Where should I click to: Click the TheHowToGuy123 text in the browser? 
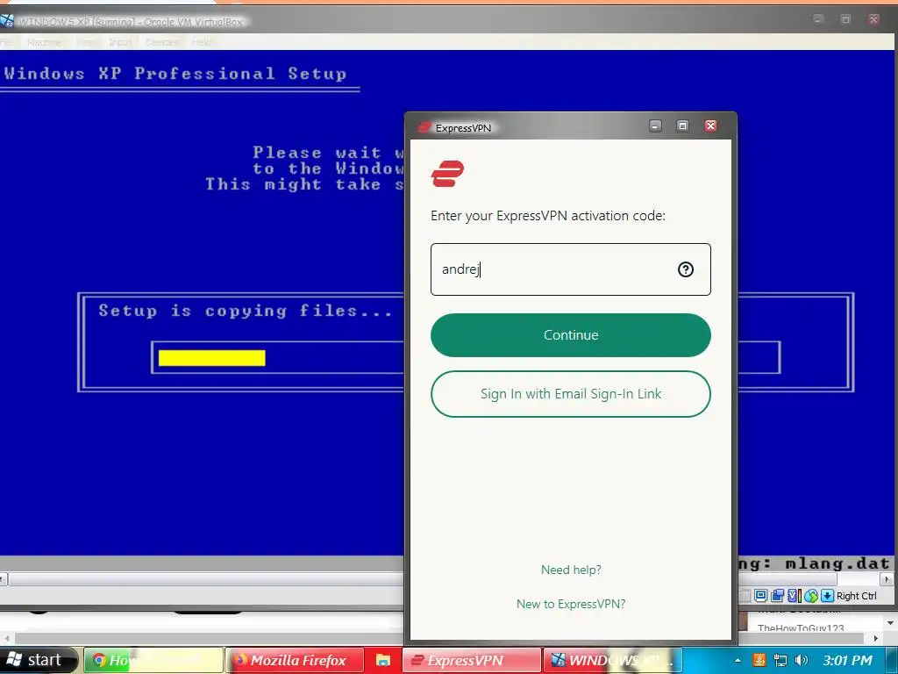801,627
